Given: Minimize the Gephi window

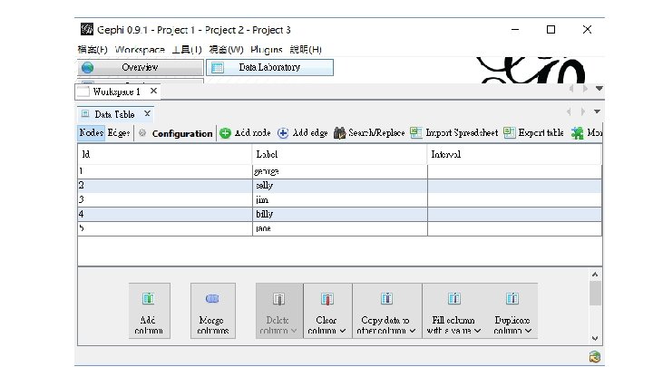Looking at the screenshot, I should (515, 30).
